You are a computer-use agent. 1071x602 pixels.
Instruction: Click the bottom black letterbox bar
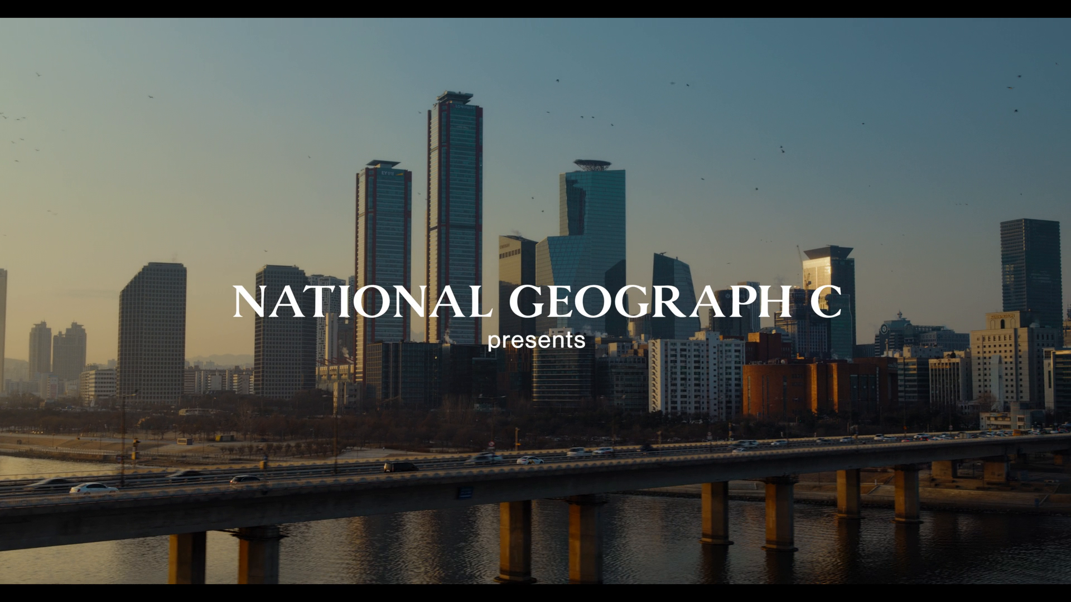click(535, 593)
